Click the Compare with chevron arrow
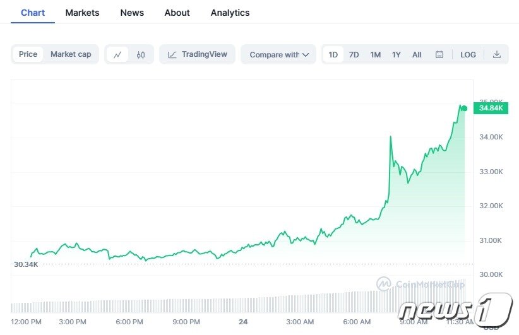519x335 pixels. [x=306, y=54]
